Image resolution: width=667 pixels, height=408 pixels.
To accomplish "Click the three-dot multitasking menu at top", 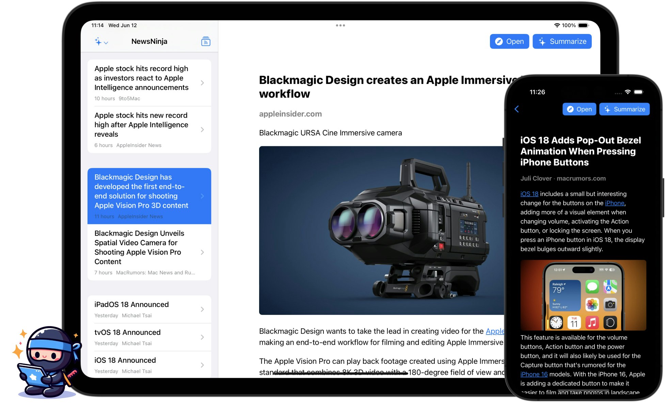I will [x=340, y=26].
